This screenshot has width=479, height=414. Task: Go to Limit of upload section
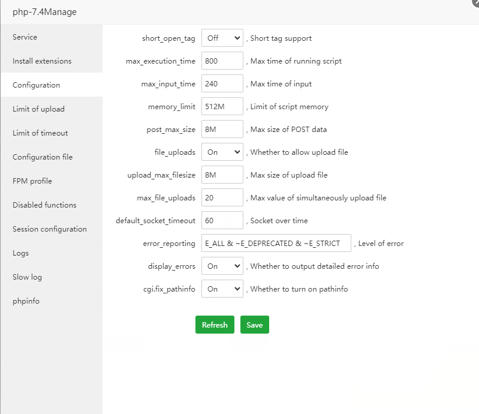[x=38, y=109]
